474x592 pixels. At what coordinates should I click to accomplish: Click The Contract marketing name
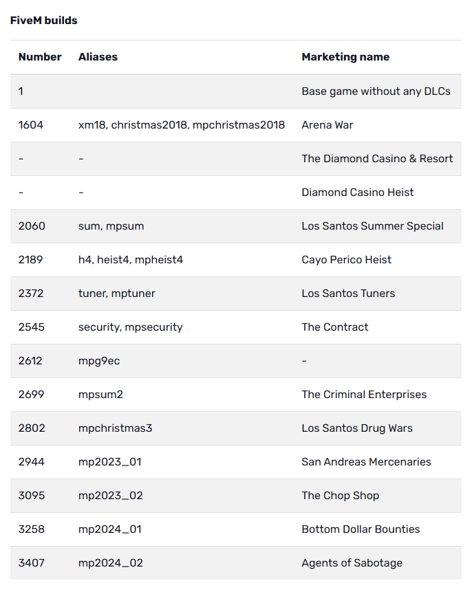tap(334, 327)
